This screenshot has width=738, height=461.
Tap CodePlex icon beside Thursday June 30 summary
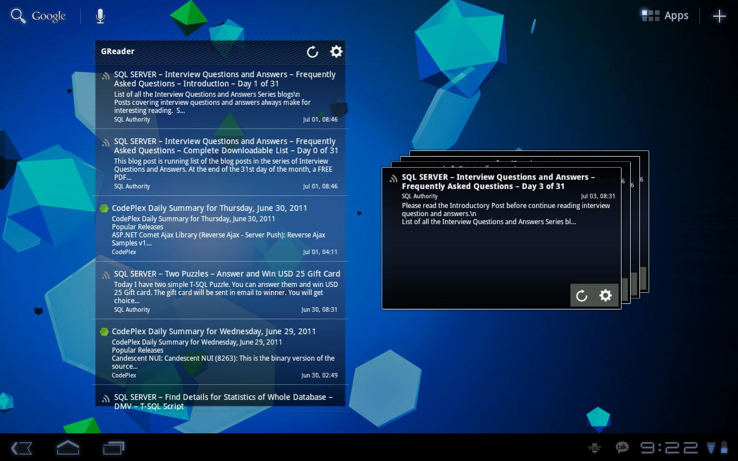[x=106, y=207]
